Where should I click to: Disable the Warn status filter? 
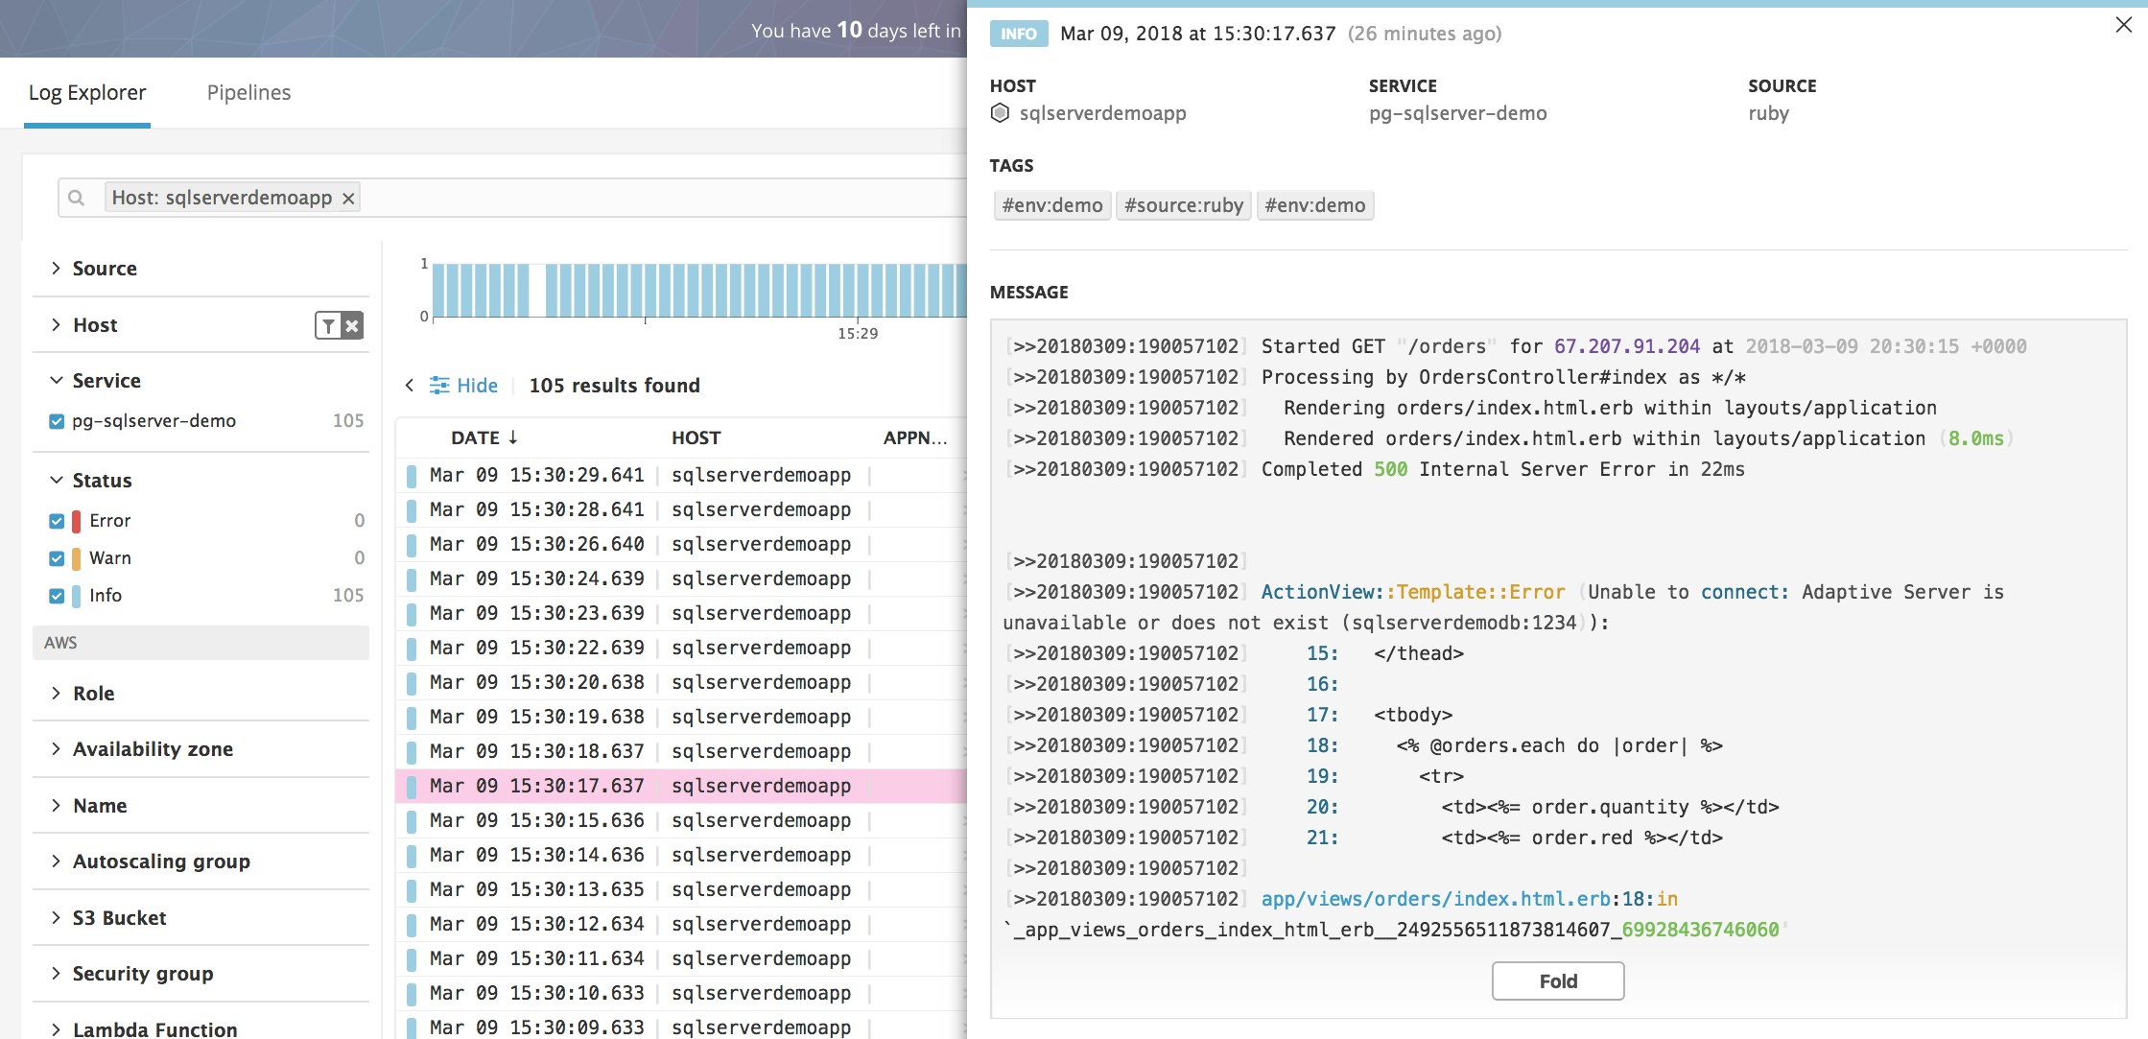click(56, 557)
